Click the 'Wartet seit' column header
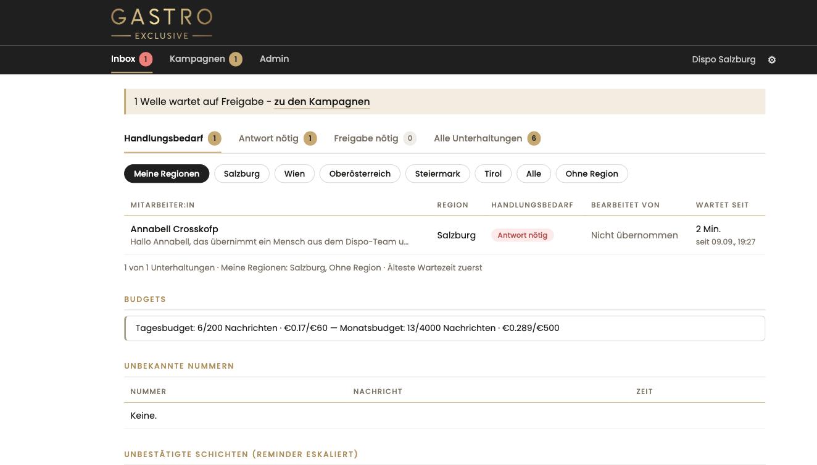Viewport: 817px width, 465px height. point(722,205)
